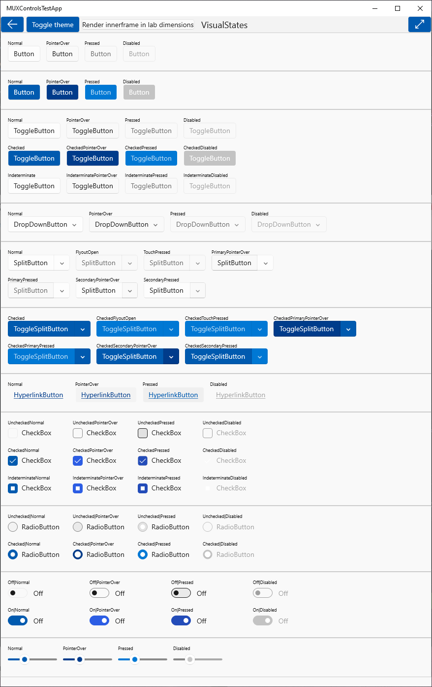Click the Pressed HyperlinkButton link
The image size is (432, 687).
pos(173,395)
